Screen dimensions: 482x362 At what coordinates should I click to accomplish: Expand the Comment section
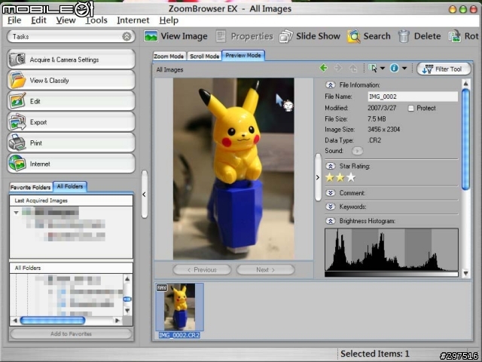pyautogui.click(x=330, y=193)
